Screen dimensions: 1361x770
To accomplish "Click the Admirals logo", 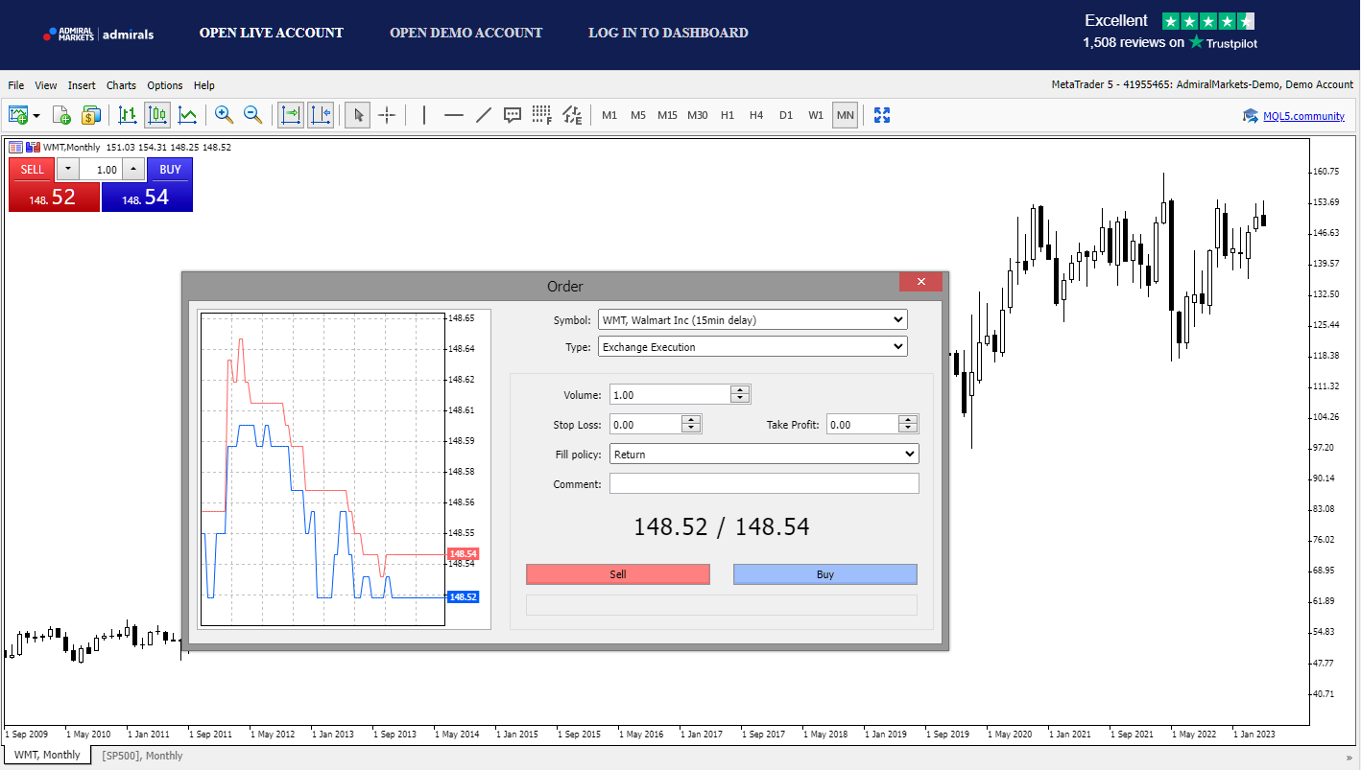I will (98, 35).
